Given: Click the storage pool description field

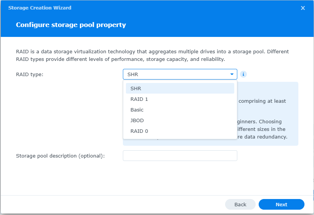Looking at the screenshot, I should tap(180, 156).
